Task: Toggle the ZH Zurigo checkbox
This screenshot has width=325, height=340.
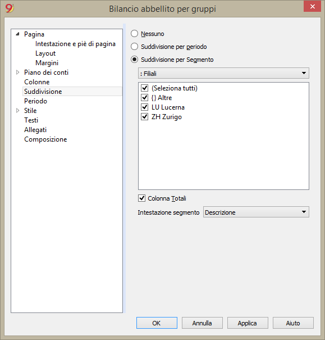Action: coord(144,117)
